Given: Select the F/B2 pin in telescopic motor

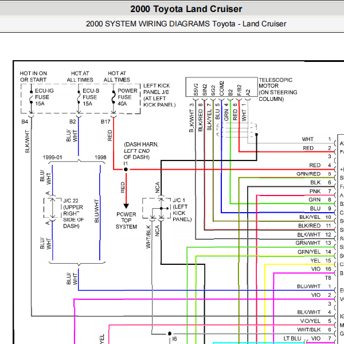Looking at the screenshot, I should (239, 90).
